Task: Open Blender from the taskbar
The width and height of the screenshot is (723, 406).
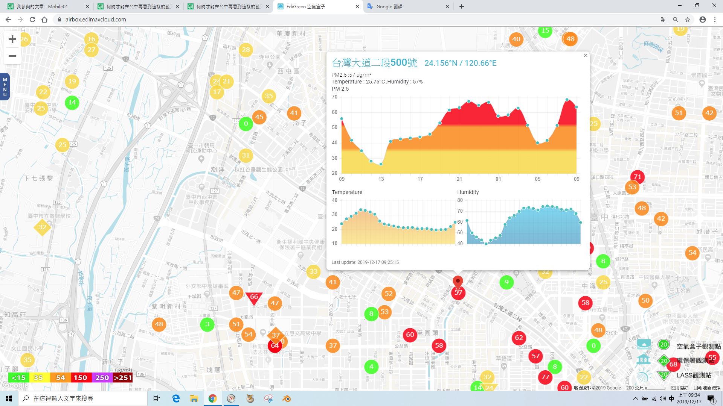Action: click(x=287, y=398)
